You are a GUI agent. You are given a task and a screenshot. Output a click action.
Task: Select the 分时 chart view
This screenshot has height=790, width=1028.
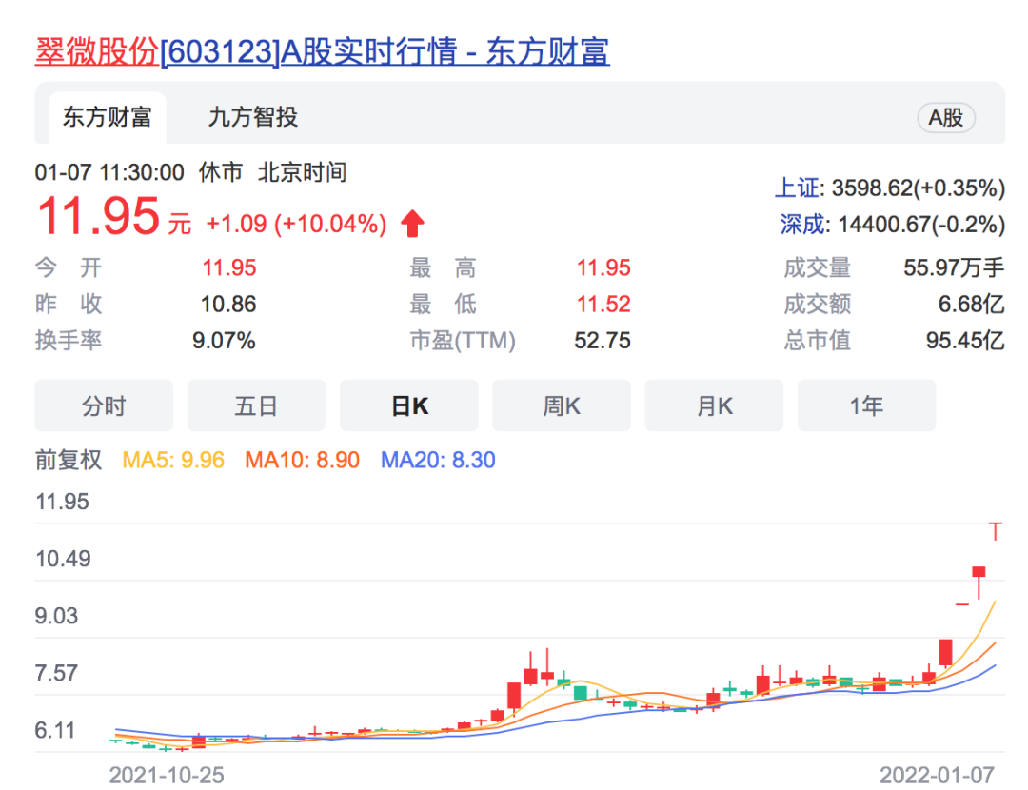click(103, 405)
